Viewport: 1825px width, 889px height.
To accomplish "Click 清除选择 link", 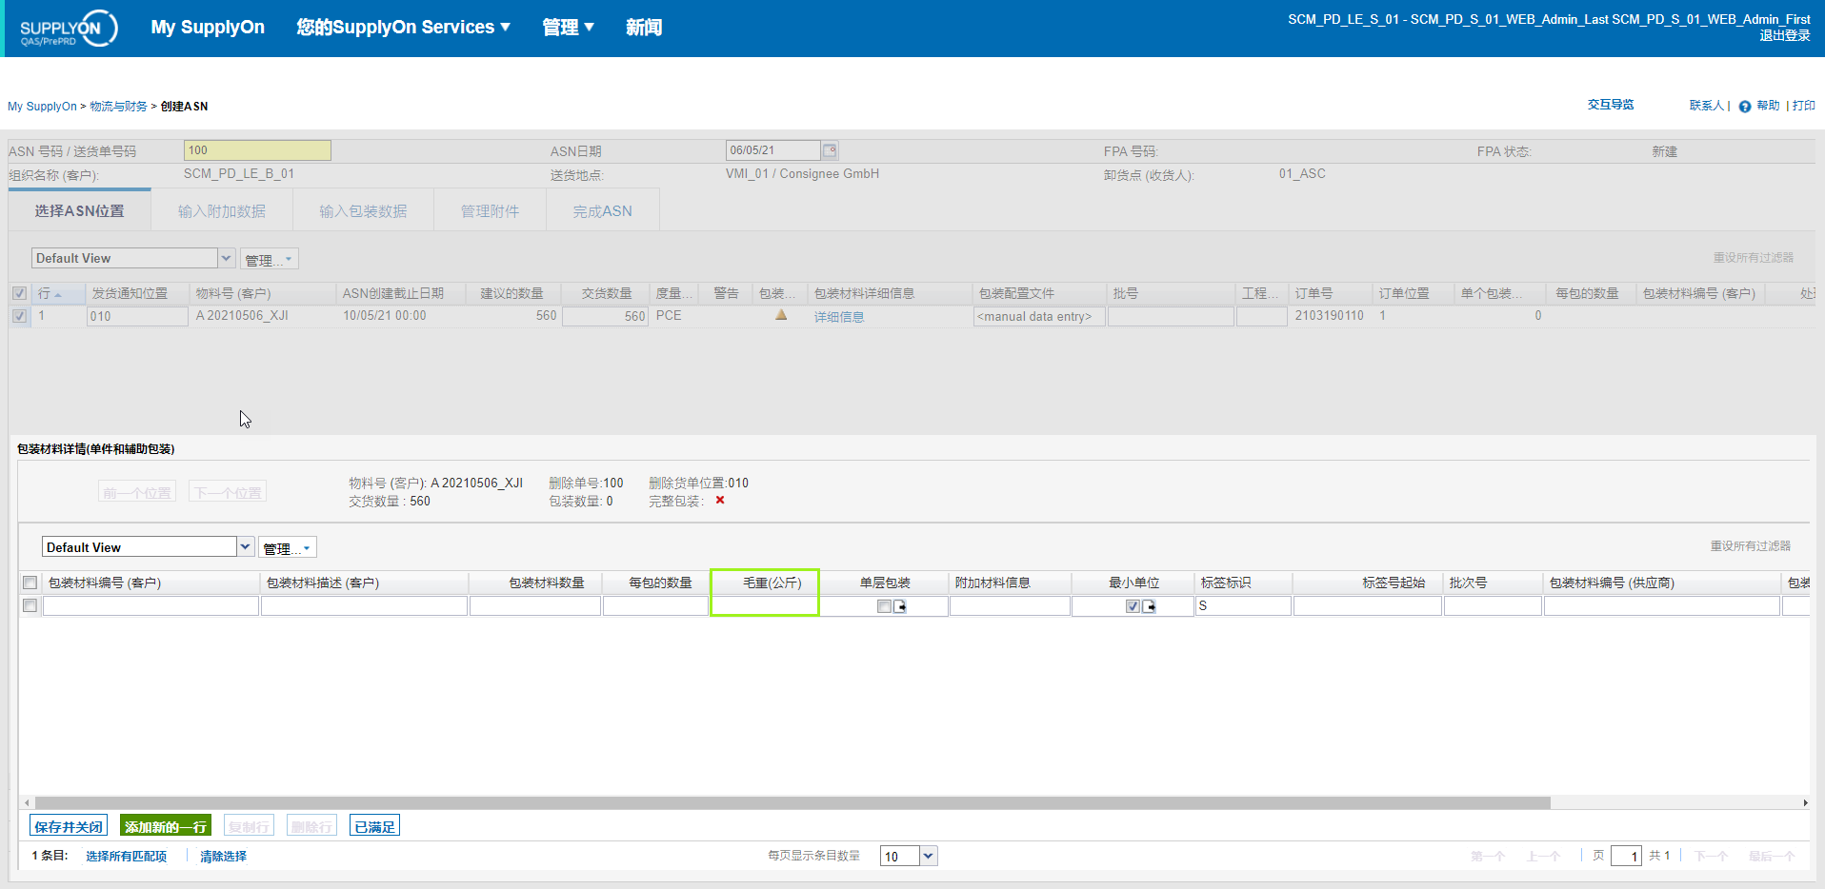I will pos(223,856).
